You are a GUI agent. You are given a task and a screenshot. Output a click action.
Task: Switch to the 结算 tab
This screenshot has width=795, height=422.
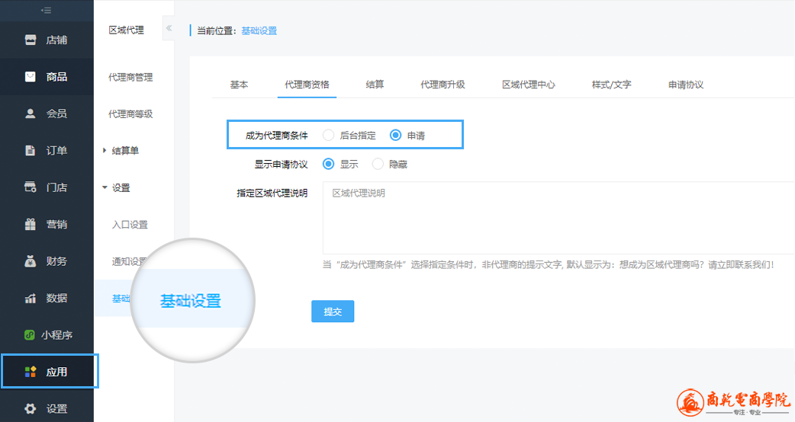coord(375,85)
